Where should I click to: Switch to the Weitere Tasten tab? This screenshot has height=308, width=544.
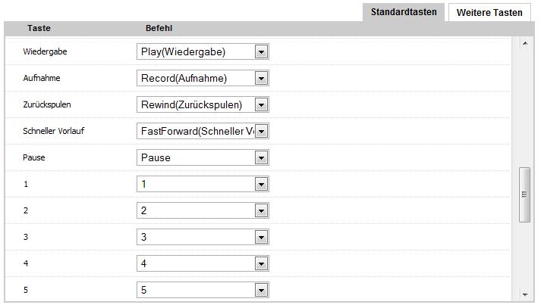pos(489,13)
